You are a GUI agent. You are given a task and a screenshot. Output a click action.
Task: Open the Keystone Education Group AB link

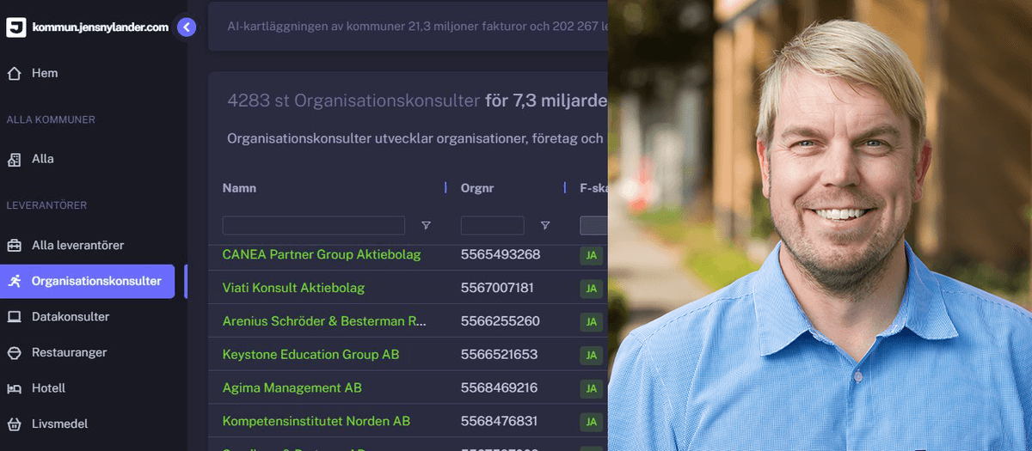[310, 355]
